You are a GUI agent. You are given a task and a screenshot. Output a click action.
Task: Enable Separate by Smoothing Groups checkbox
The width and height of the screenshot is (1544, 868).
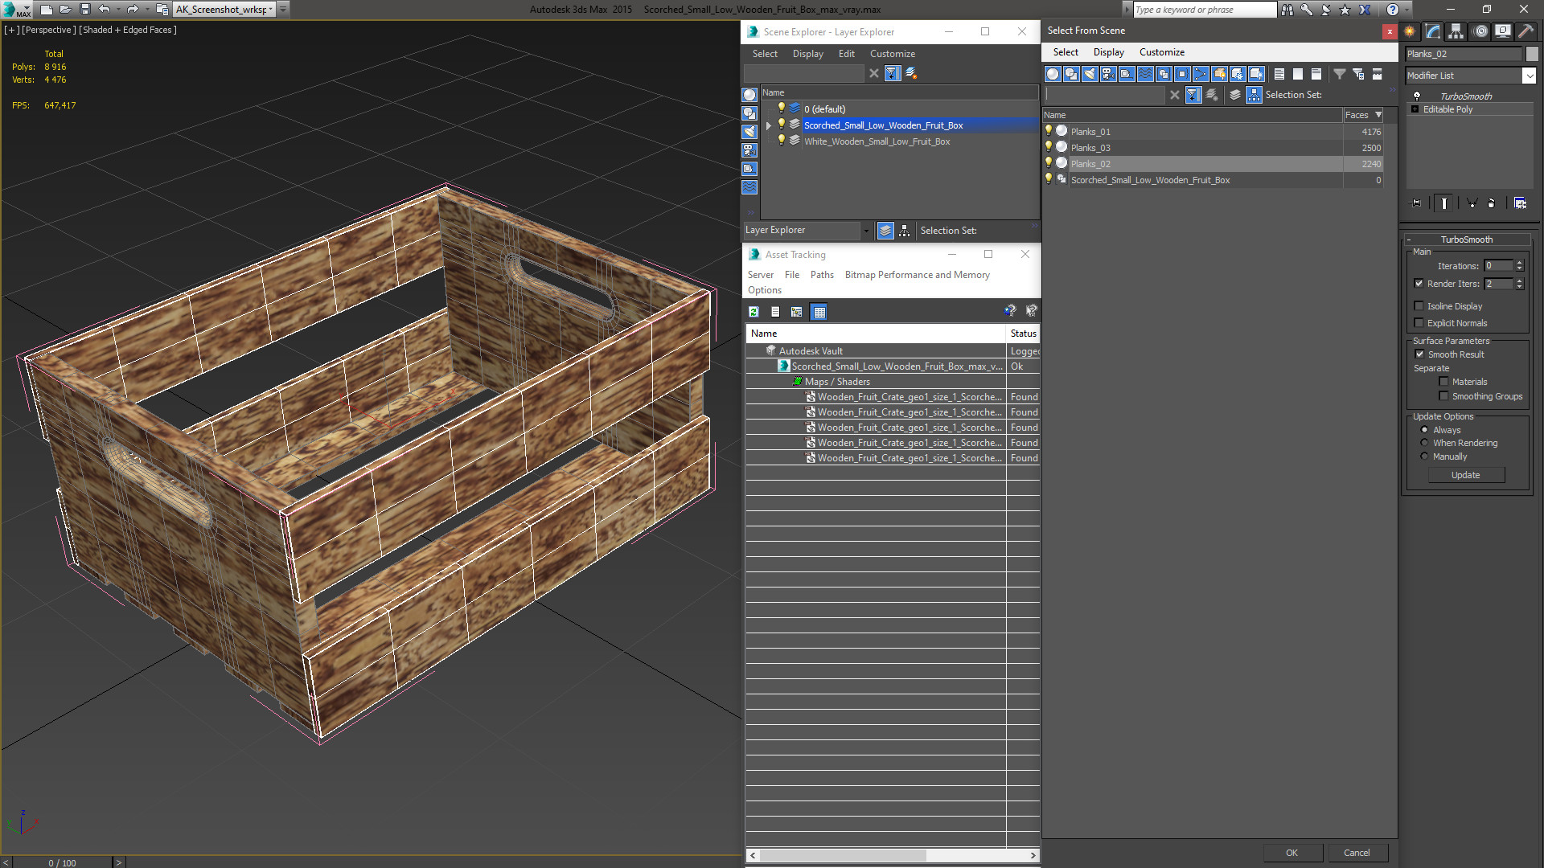coord(1443,396)
